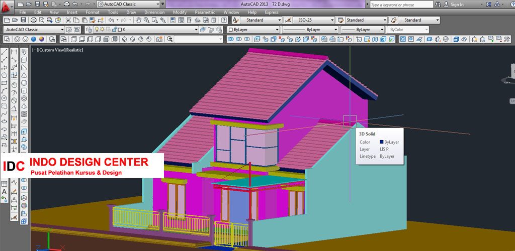This screenshot has height=251, width=515.
Task: Click the Dimension Style icon
Action: 288,20
